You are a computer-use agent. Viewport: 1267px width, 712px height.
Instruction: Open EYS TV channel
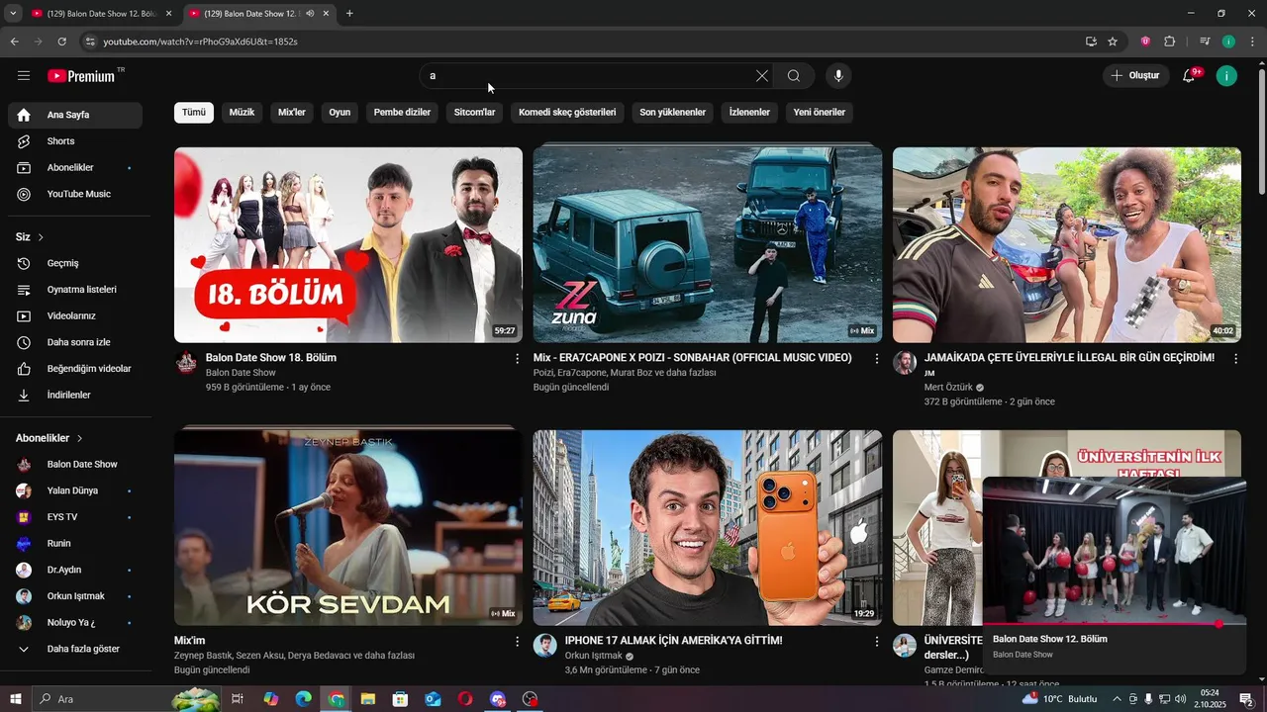click(75, 517)
